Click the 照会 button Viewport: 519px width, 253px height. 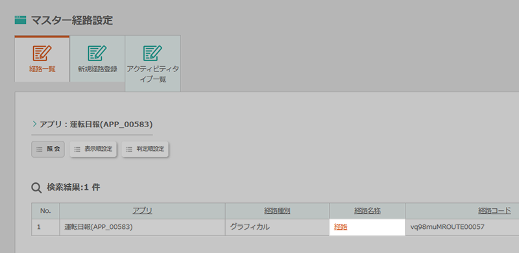coord(48,149)
